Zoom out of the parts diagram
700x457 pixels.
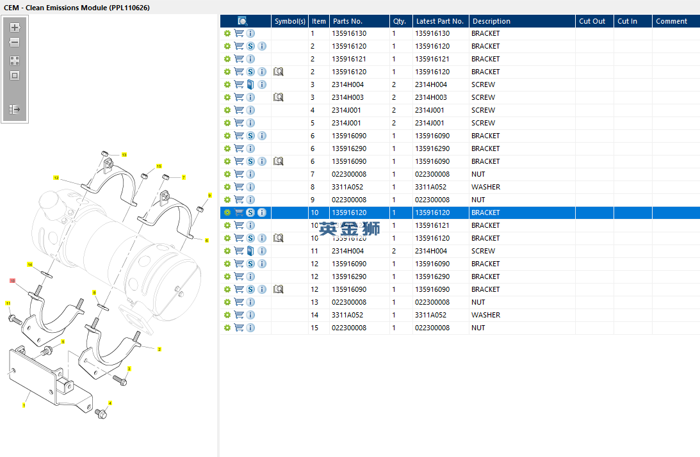coord(15,42)
